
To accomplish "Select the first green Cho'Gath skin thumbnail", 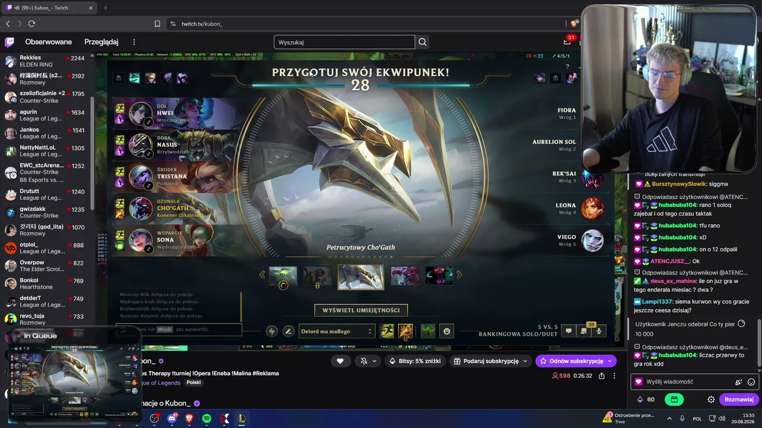I will tap(283, 276).
